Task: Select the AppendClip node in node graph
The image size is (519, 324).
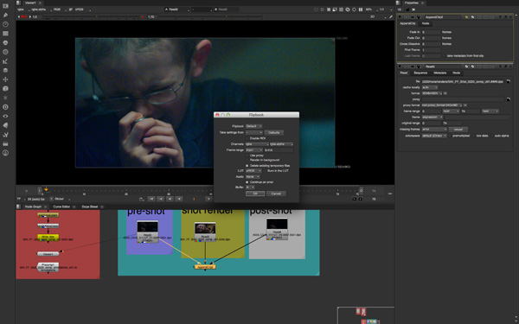Action: coord(205,267)
